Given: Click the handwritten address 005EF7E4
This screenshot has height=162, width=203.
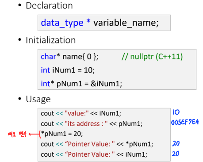Looking at the screenshot, I should (185, 122).
